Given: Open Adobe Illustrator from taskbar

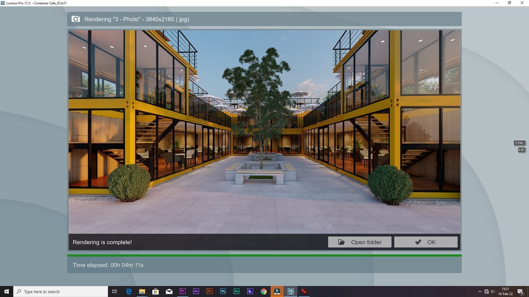Looking at the screenshot, I should point(209,291).
